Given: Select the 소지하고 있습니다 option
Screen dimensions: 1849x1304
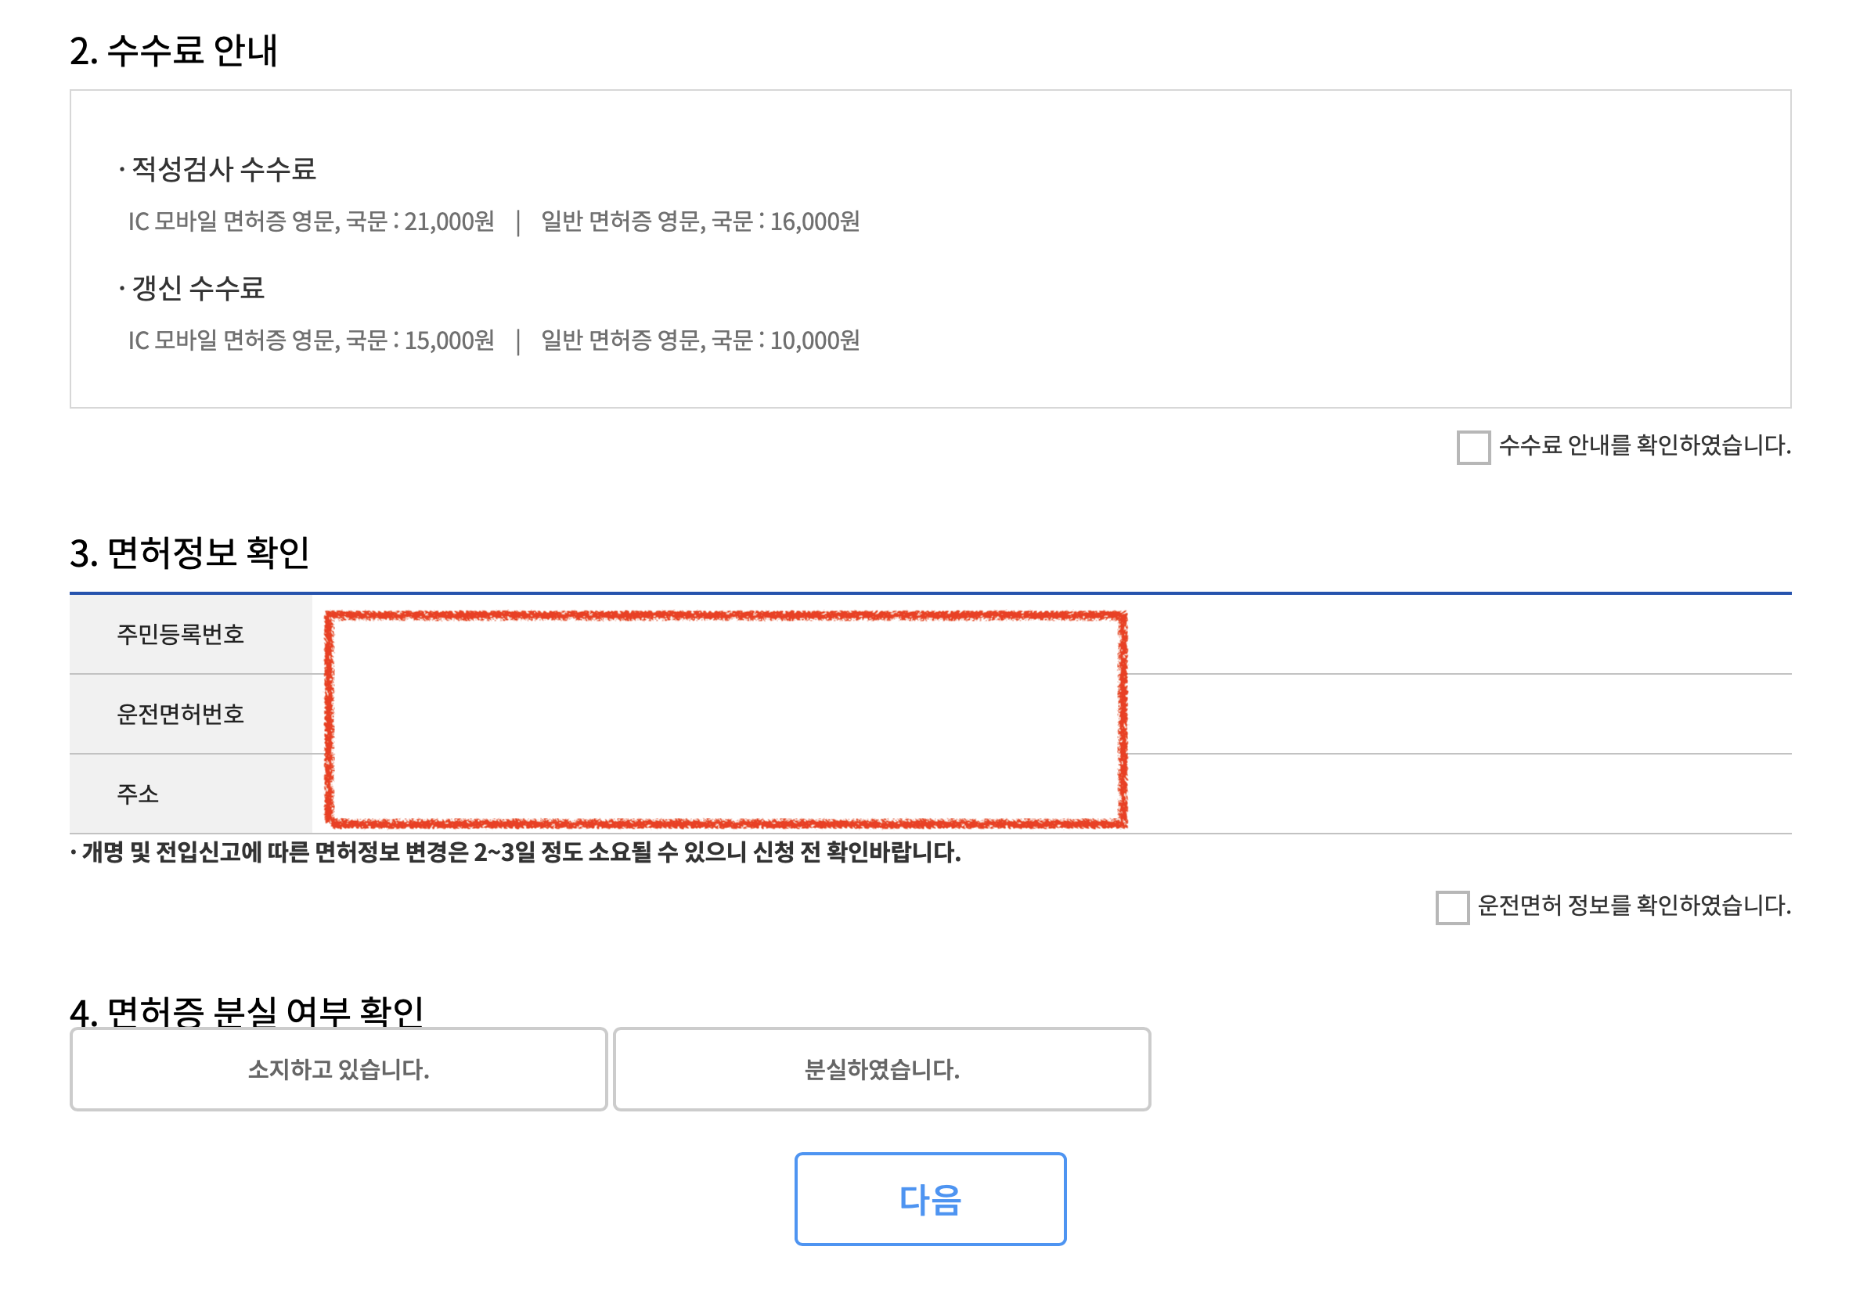Looking at the screenshot, I should [339, 1069].
